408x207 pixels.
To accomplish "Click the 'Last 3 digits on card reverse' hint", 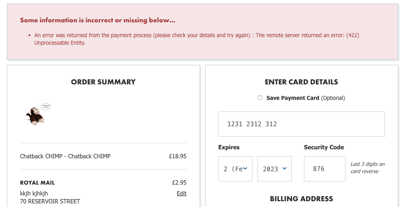I will pos(368,168).
